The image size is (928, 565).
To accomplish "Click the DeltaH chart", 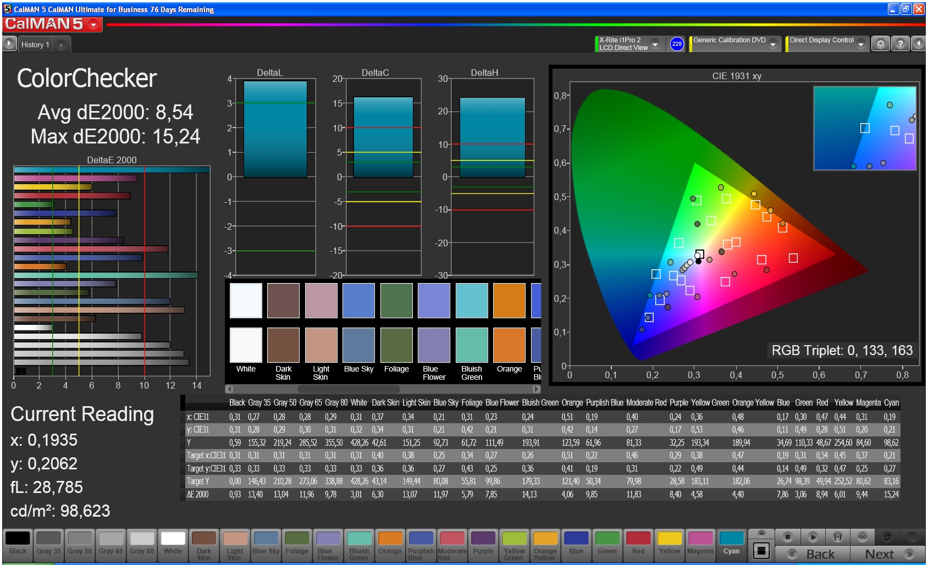I will [492, 176].
